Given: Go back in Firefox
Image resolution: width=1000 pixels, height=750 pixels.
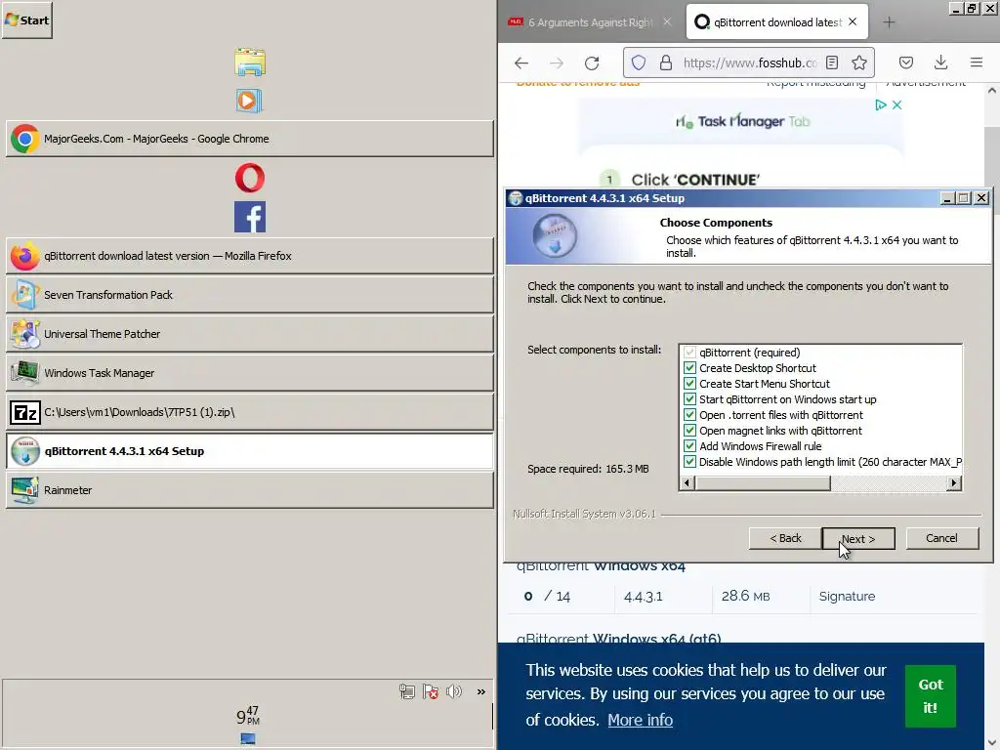Looking at the screenshot, I should tap(521, 62).
